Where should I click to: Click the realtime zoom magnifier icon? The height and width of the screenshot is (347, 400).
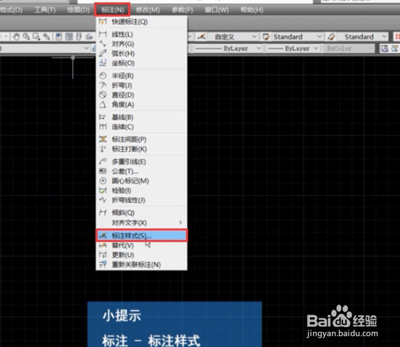[x=26, y=37]
